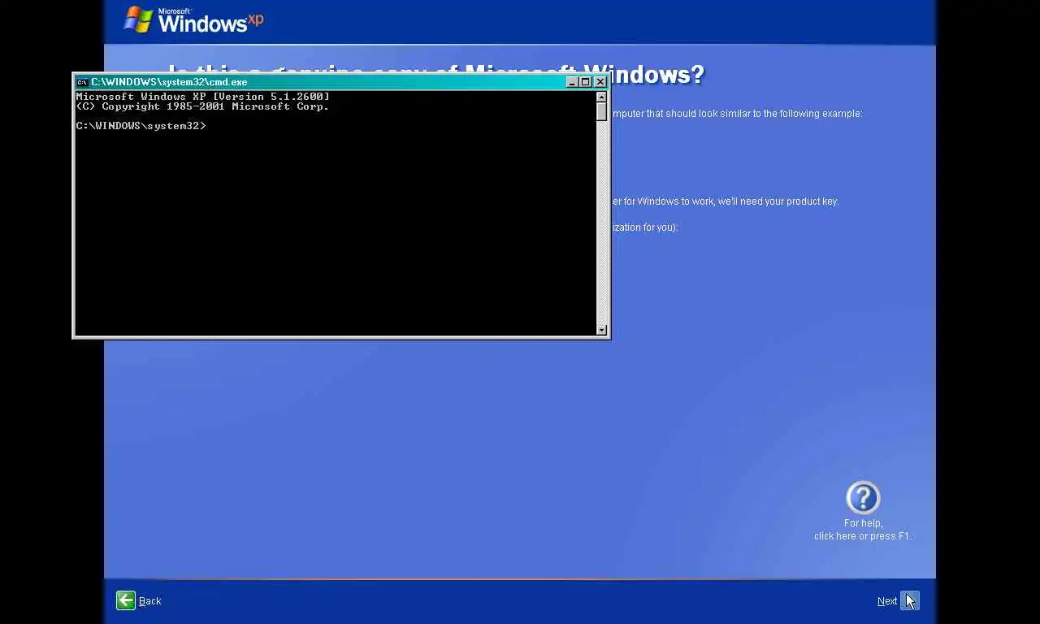Close the cmd.exe window
1040x624 pixels.
[x=600, y=82]
